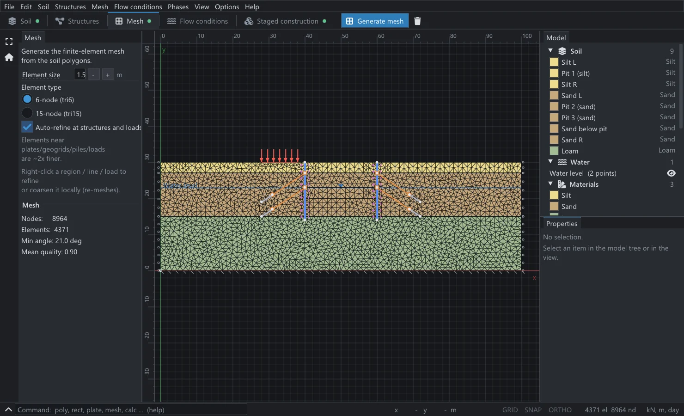Toggle GRID in the status bar
The image size is (684, 416).
tap(510, 410)
